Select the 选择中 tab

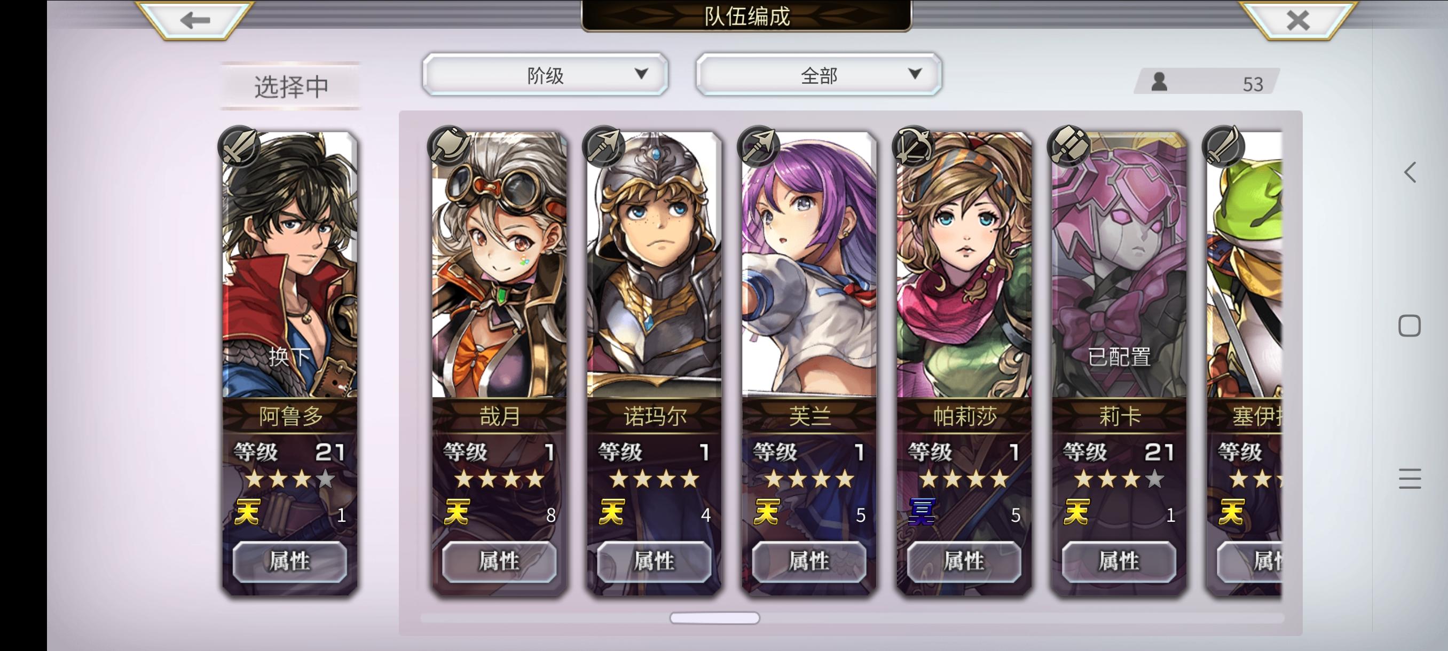click(x=290, y=86)
